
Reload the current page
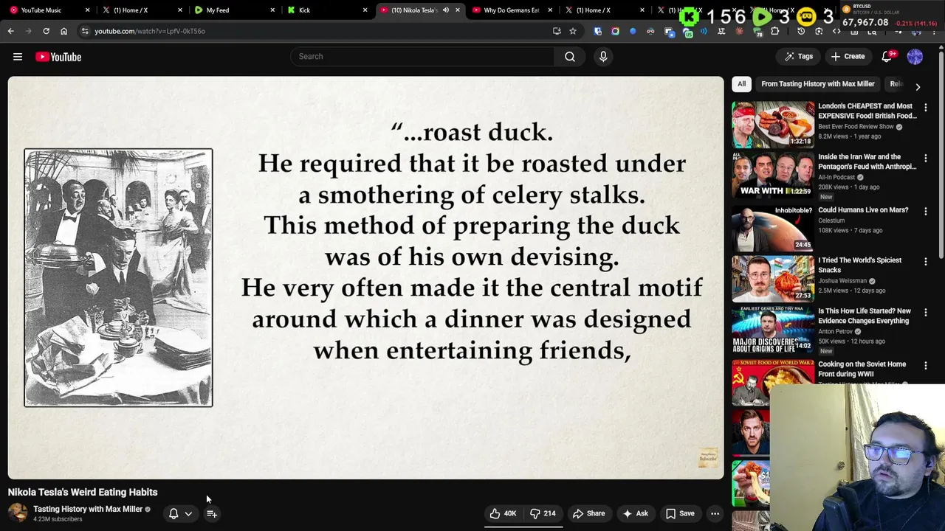(46, 31)
